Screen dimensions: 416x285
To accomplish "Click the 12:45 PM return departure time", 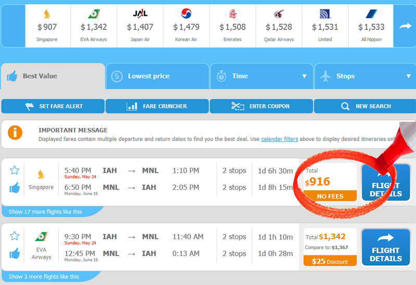I will point(80,253).
